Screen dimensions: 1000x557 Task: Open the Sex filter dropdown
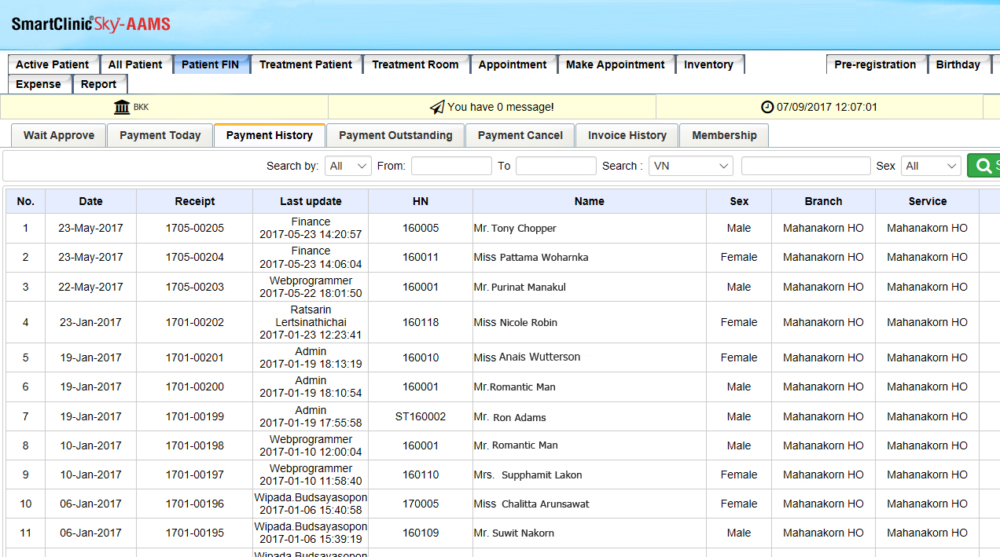click(931, 166)
